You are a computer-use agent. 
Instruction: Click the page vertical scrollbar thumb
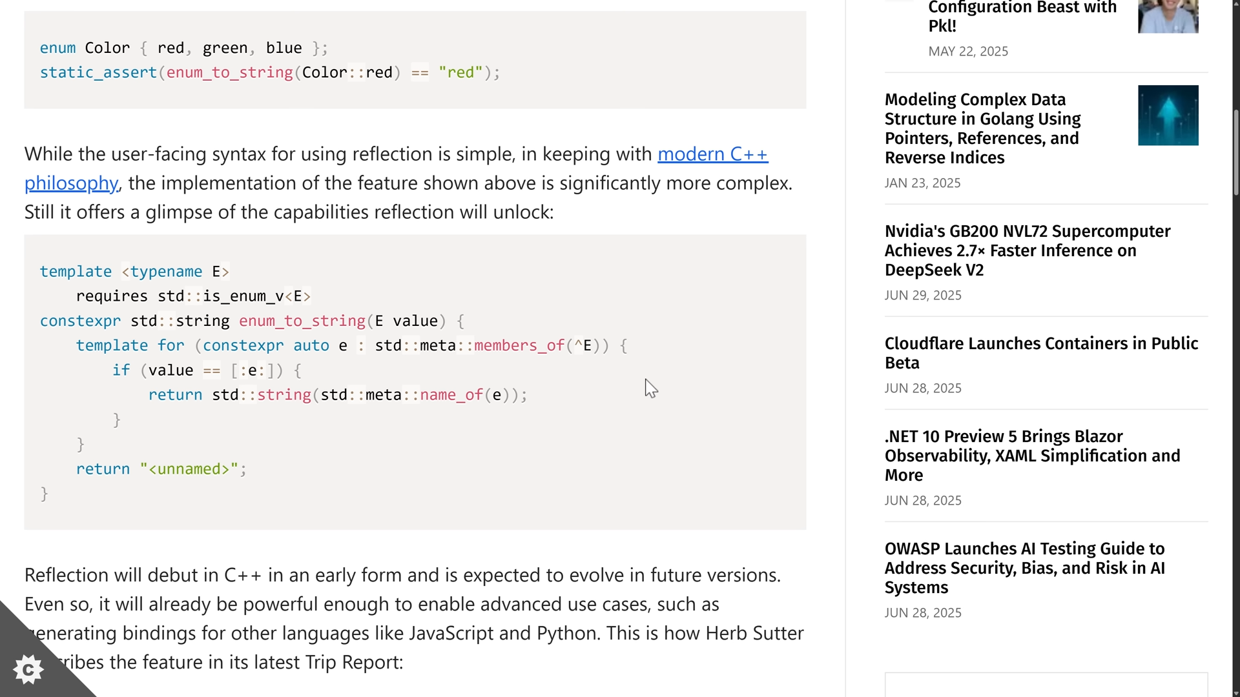[1235, 152]
